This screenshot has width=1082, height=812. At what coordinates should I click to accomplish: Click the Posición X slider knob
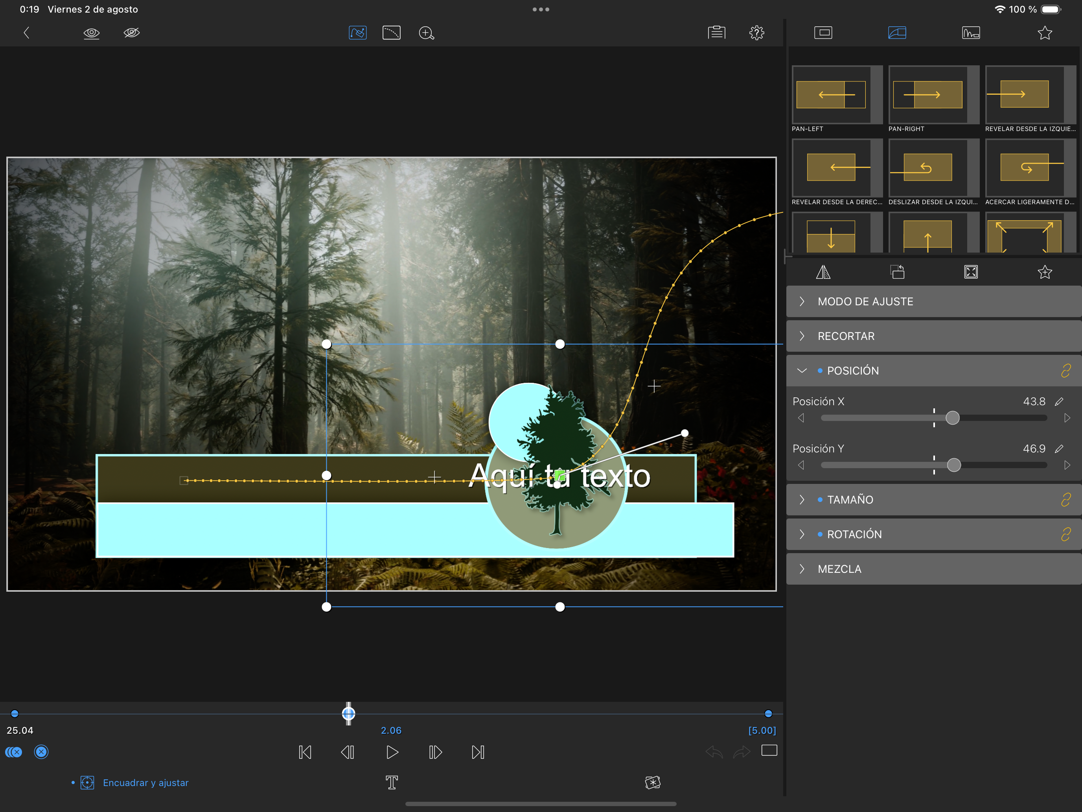952,418
